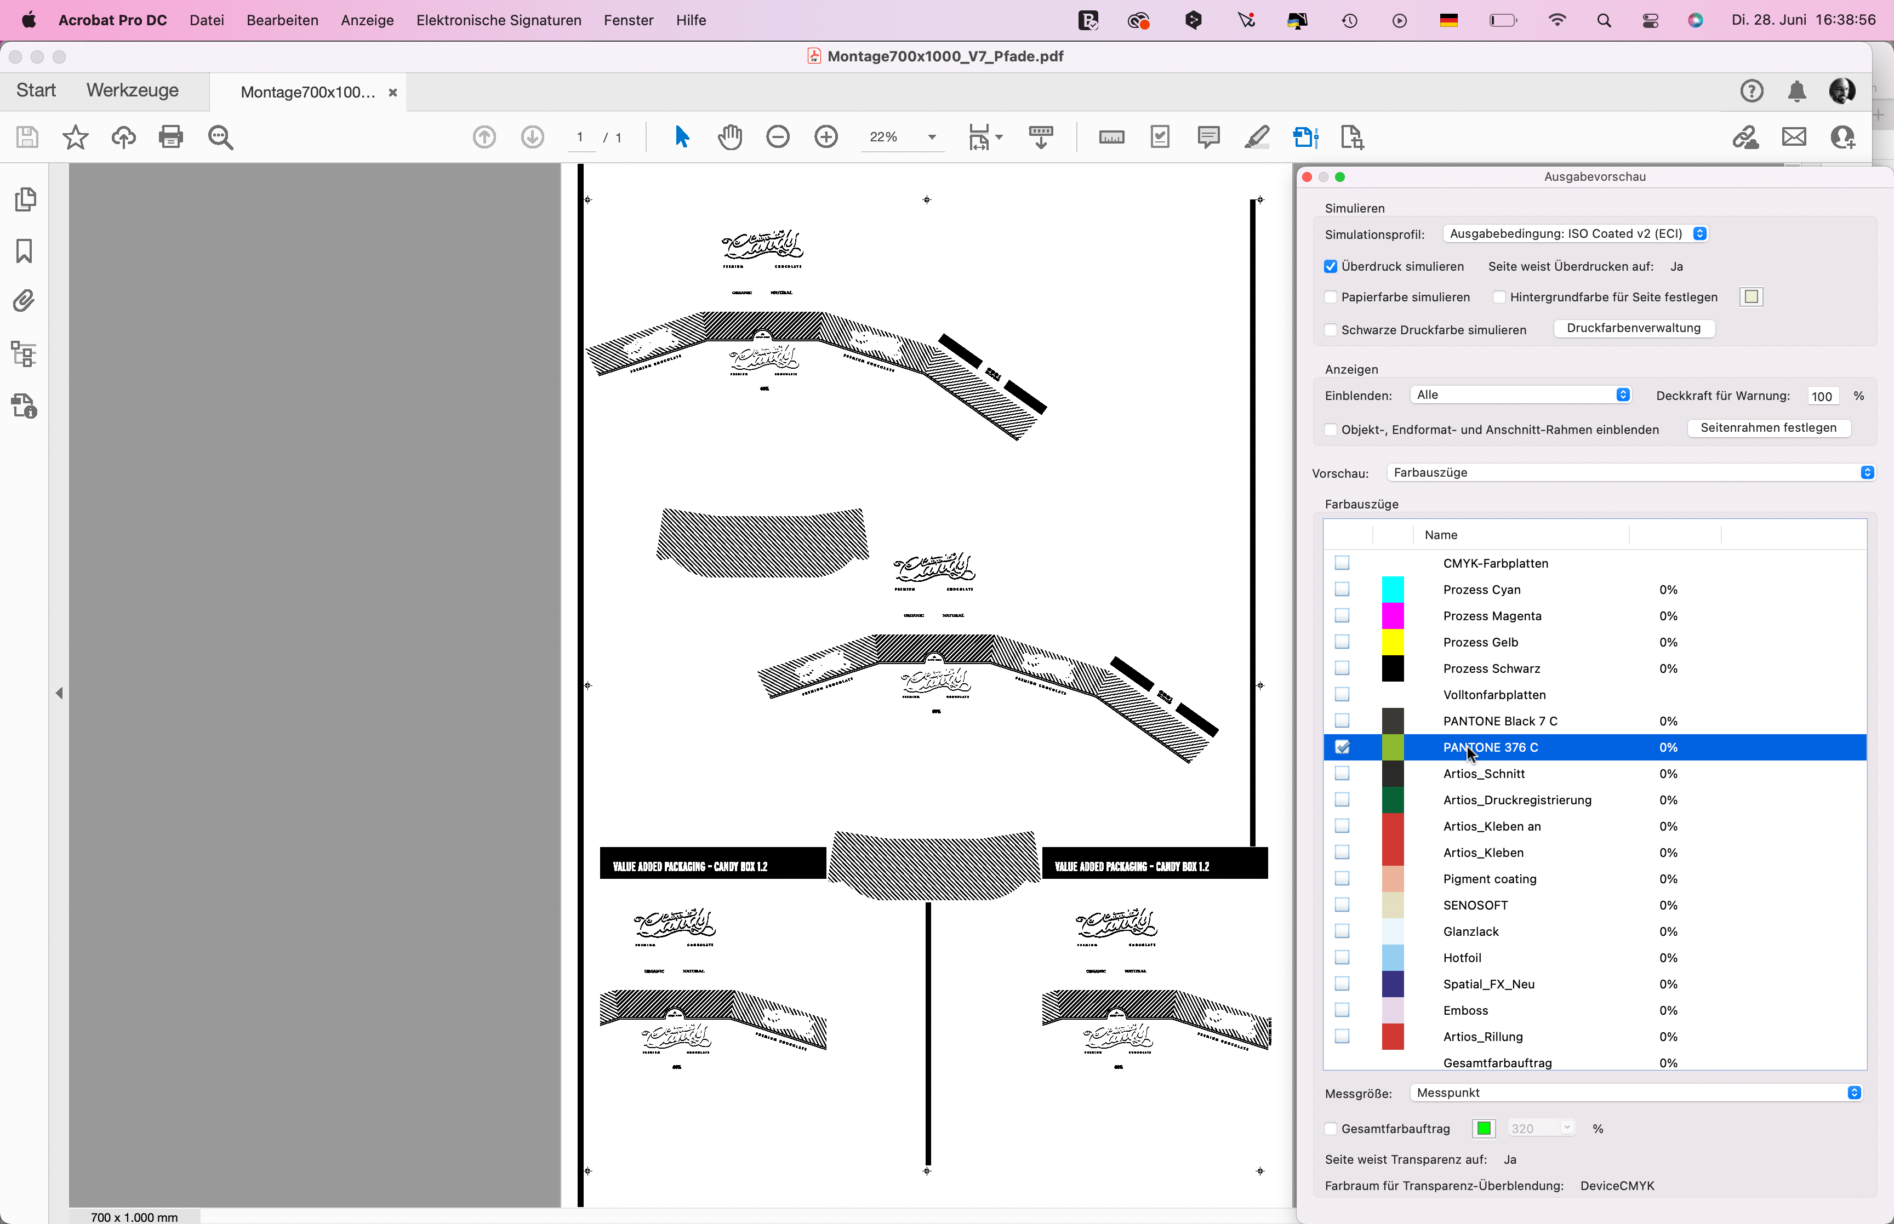Send file by email icon
1894x1224 pixels.
pos(1794,137)
